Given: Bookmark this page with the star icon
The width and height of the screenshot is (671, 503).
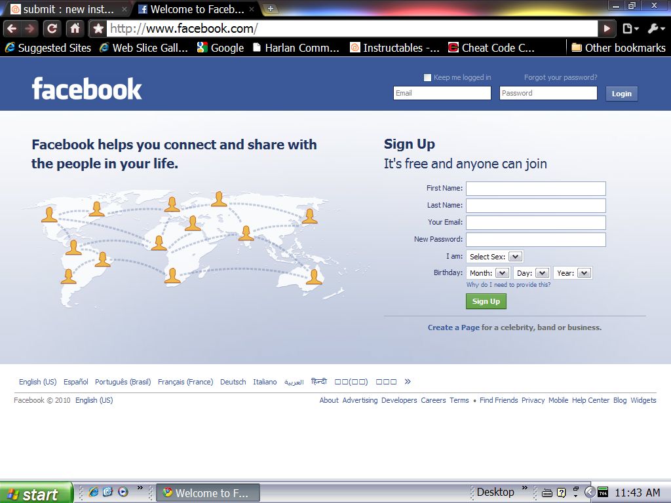Looking at the screenshot, I should click(98, 29).
